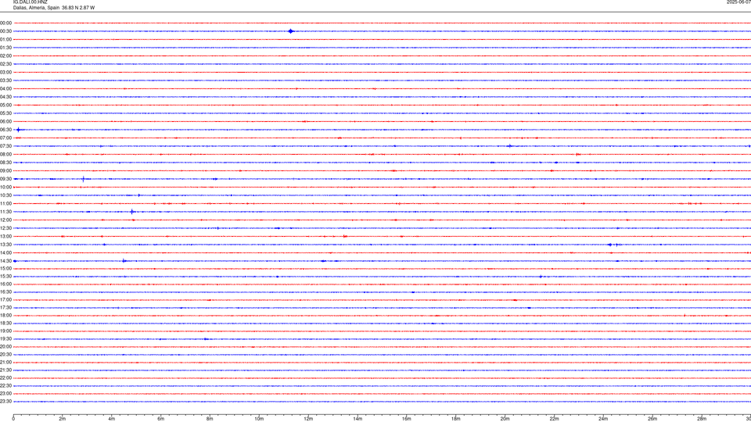Select the 06:30 row time label

5,130
